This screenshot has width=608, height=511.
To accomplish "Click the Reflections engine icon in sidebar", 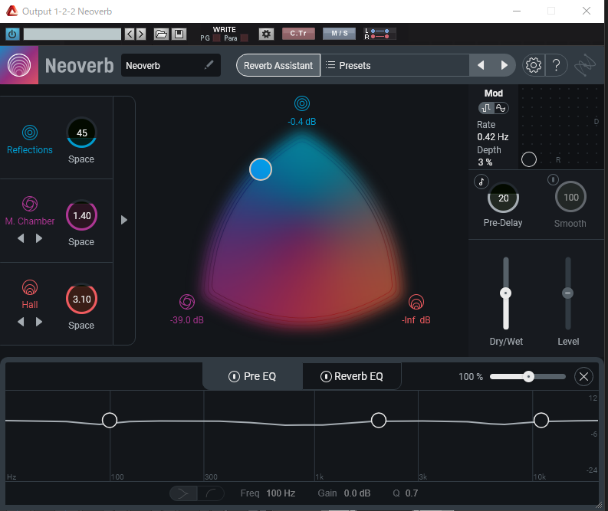I will [30, 133].
